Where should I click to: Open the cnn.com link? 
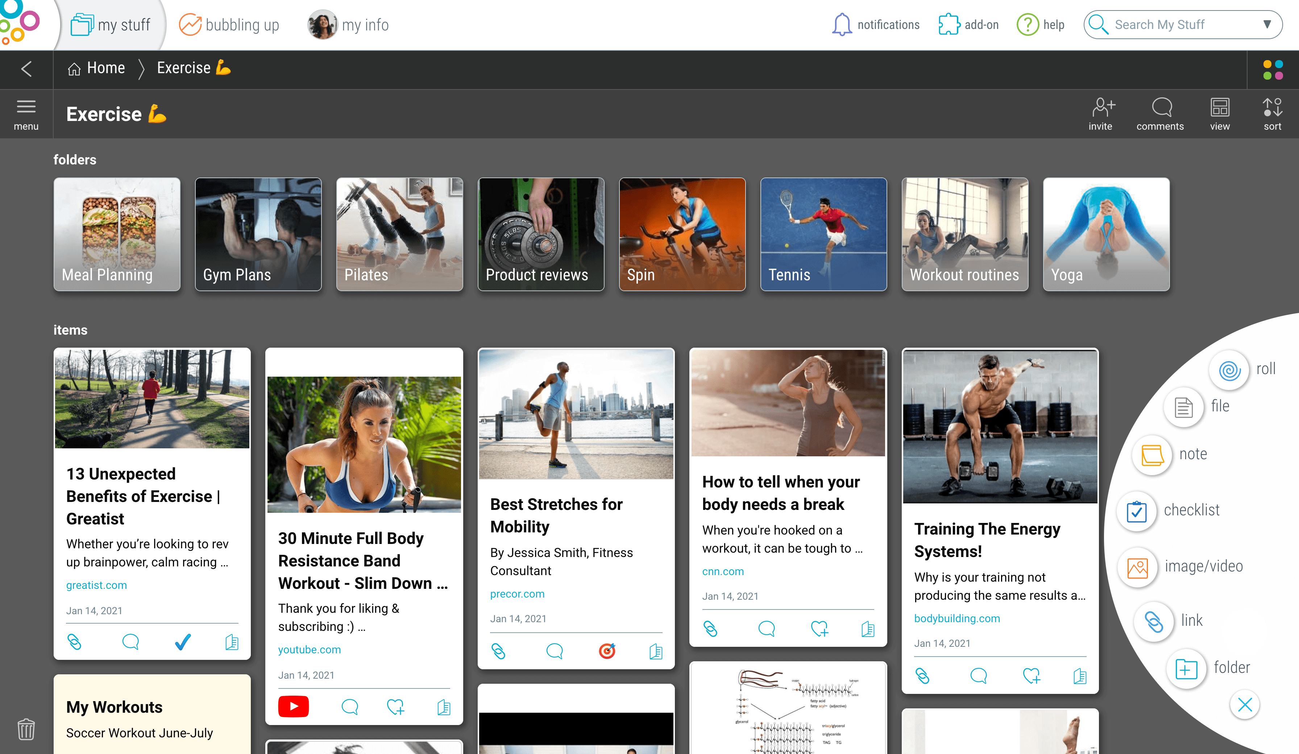(723, 571)
